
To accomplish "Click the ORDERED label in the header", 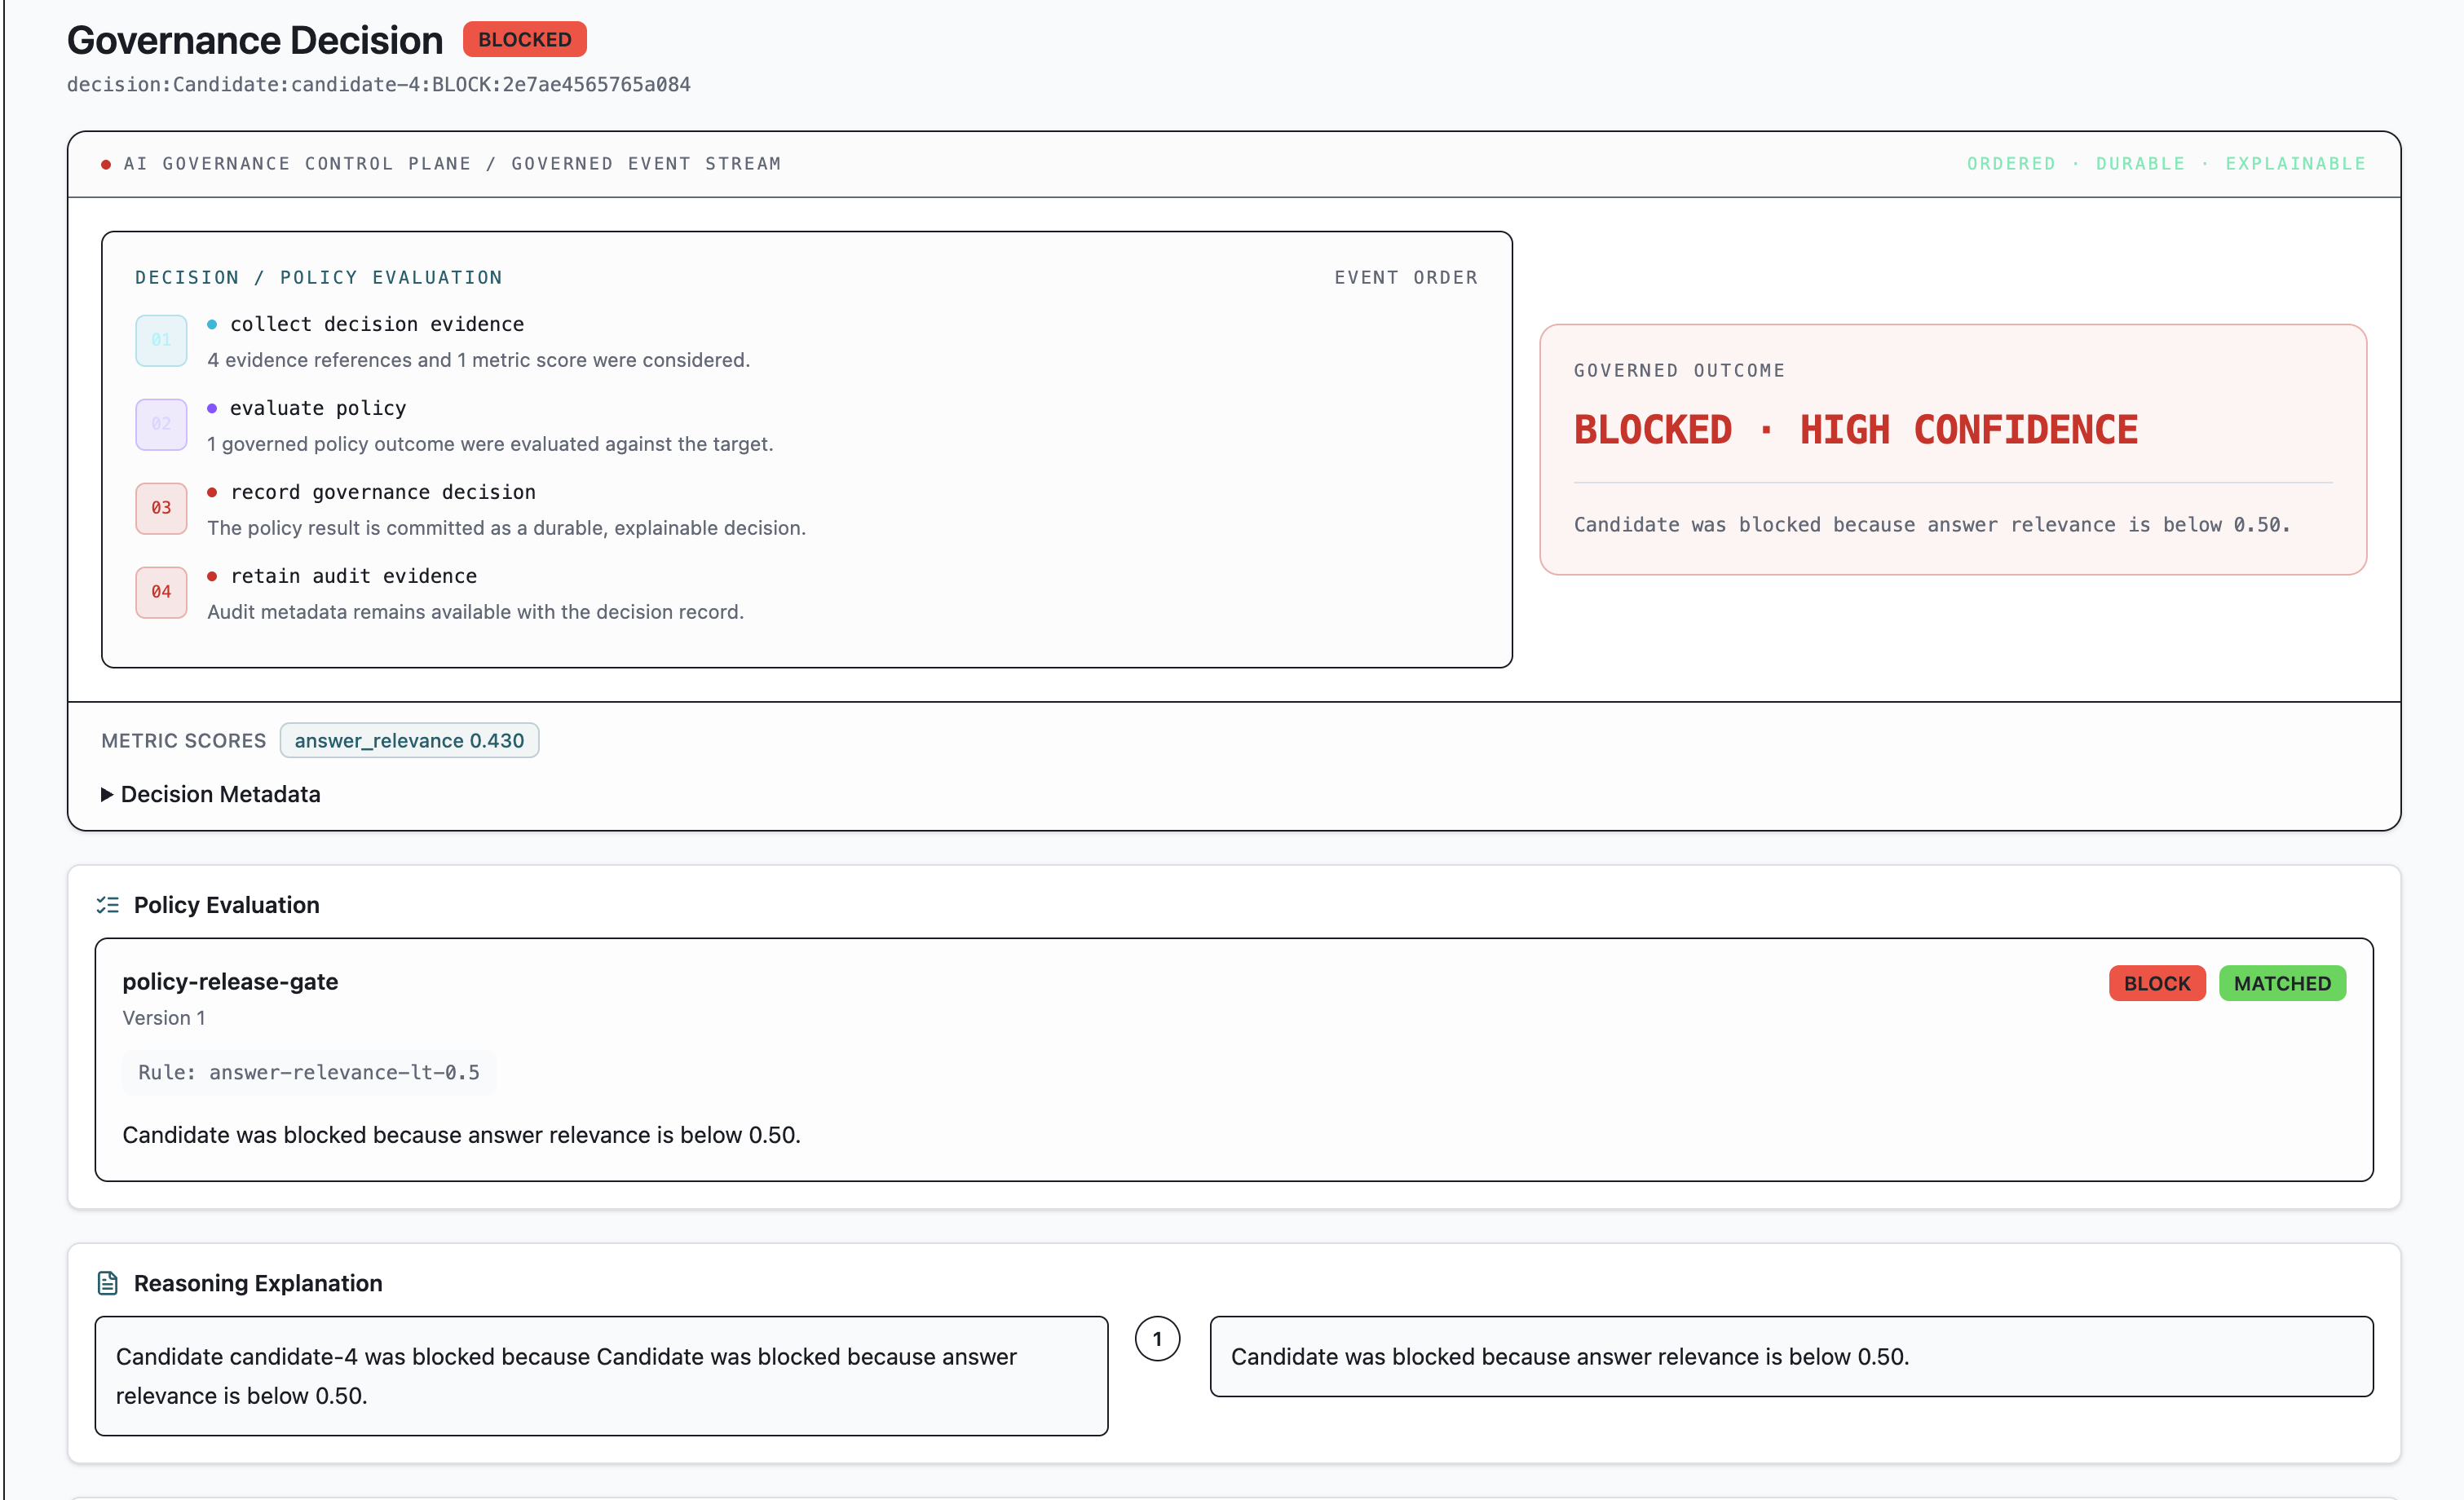I will (x=2011, y=163).
